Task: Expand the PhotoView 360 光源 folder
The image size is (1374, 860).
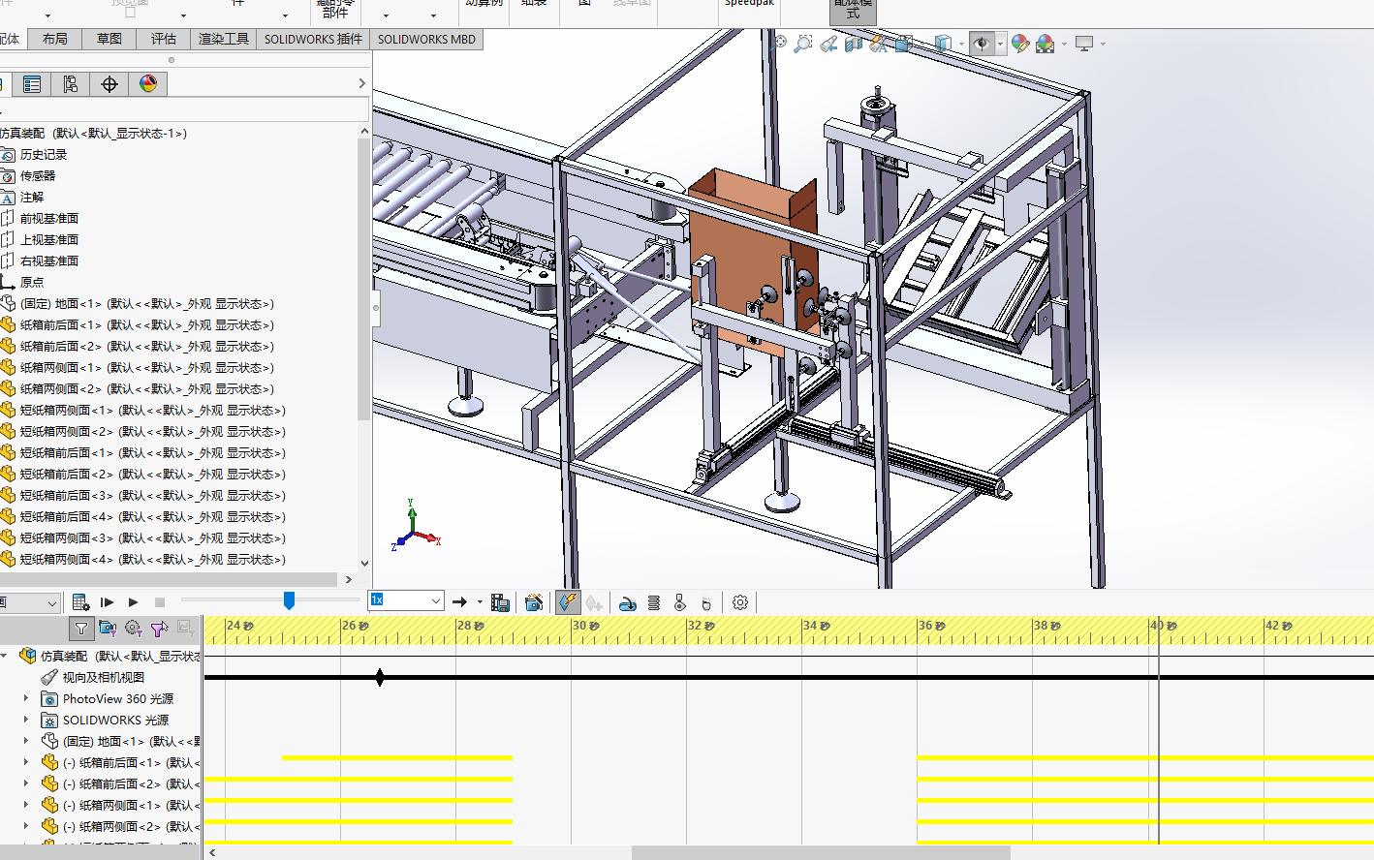Action: (x=26, y=698)
